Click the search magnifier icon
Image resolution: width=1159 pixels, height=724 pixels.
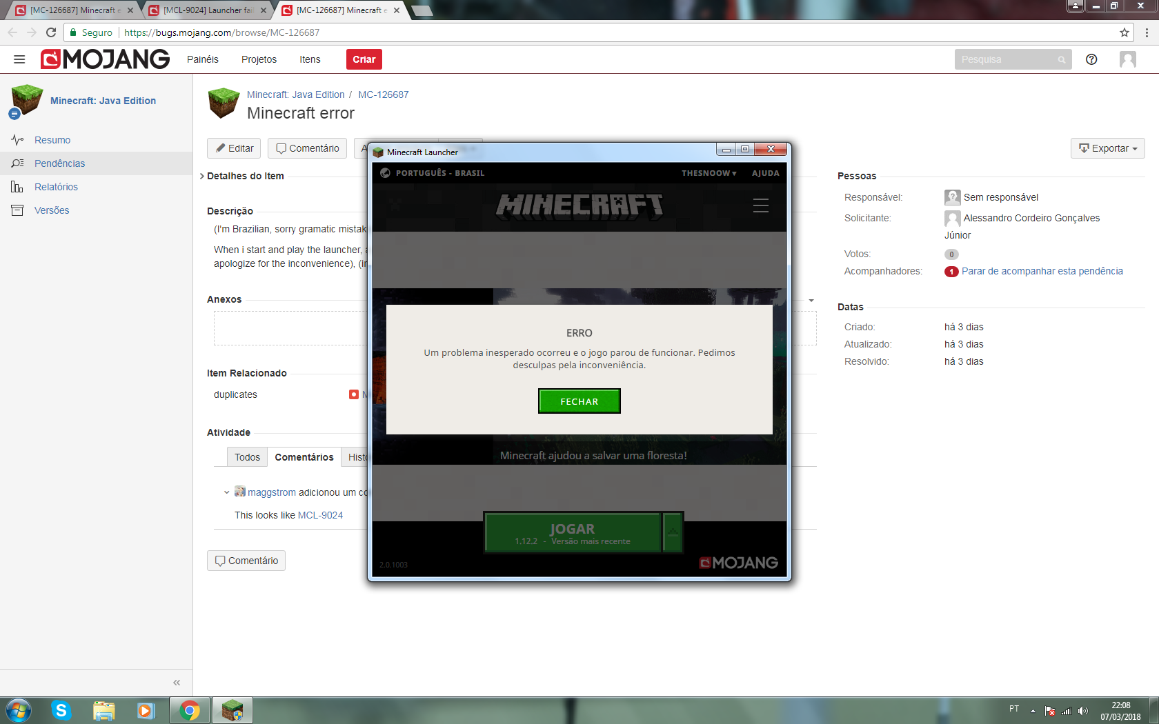[x=1062, y=60]
